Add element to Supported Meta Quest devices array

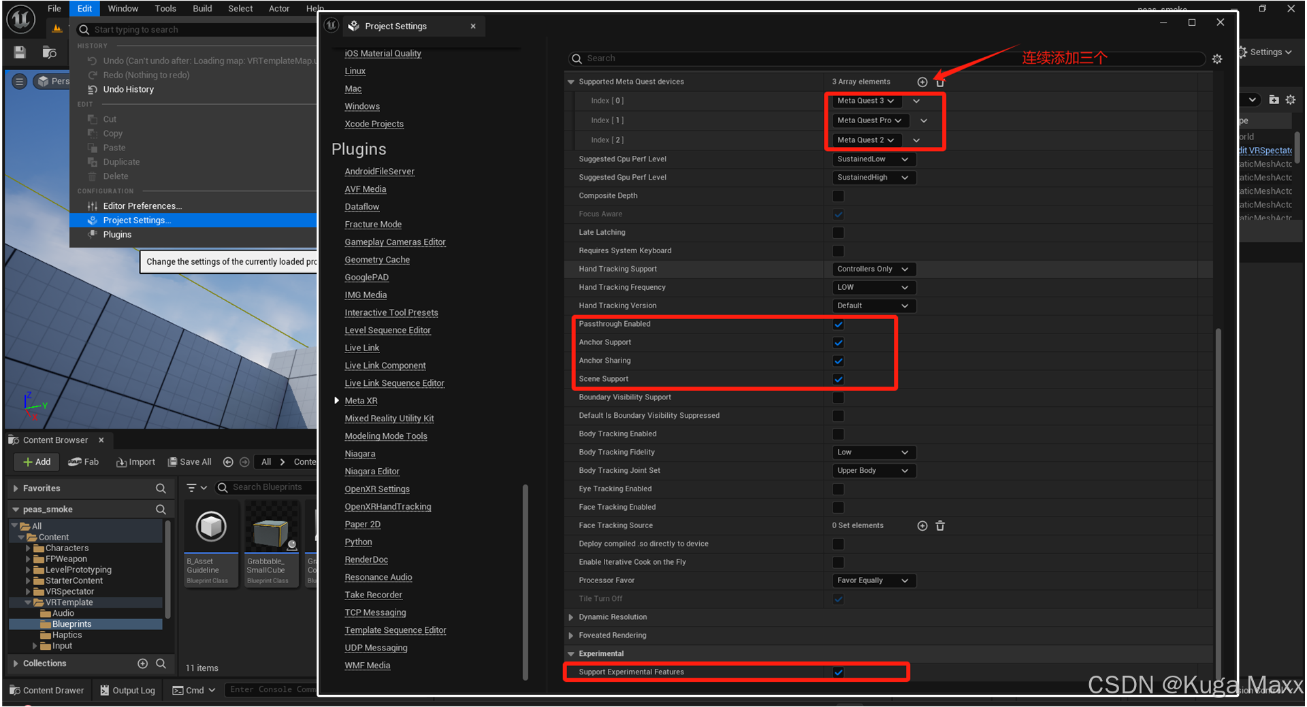pos(922,82)
